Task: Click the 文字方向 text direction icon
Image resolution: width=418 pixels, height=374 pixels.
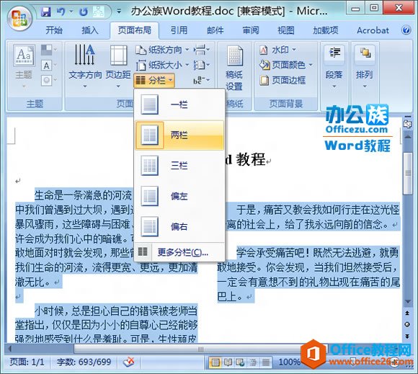Action: [x=85, y=66]
